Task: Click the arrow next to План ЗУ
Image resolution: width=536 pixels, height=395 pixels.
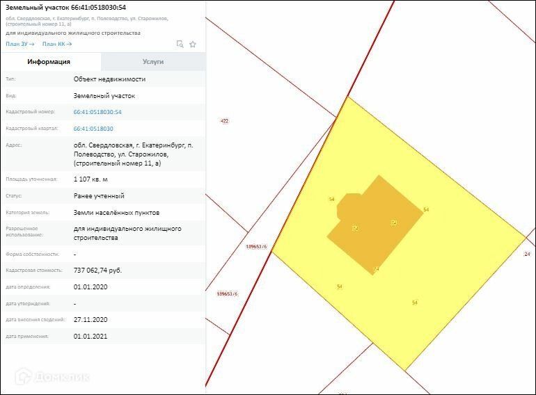Action: click(32, 44)
